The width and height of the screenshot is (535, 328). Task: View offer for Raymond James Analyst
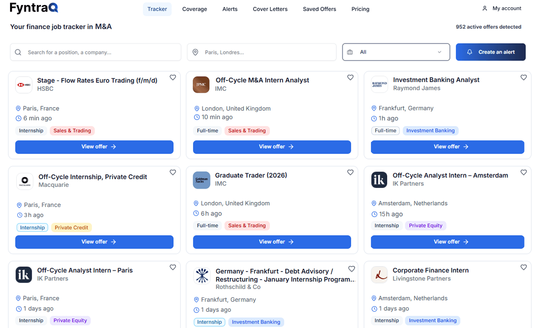click(x=447, y=147)
